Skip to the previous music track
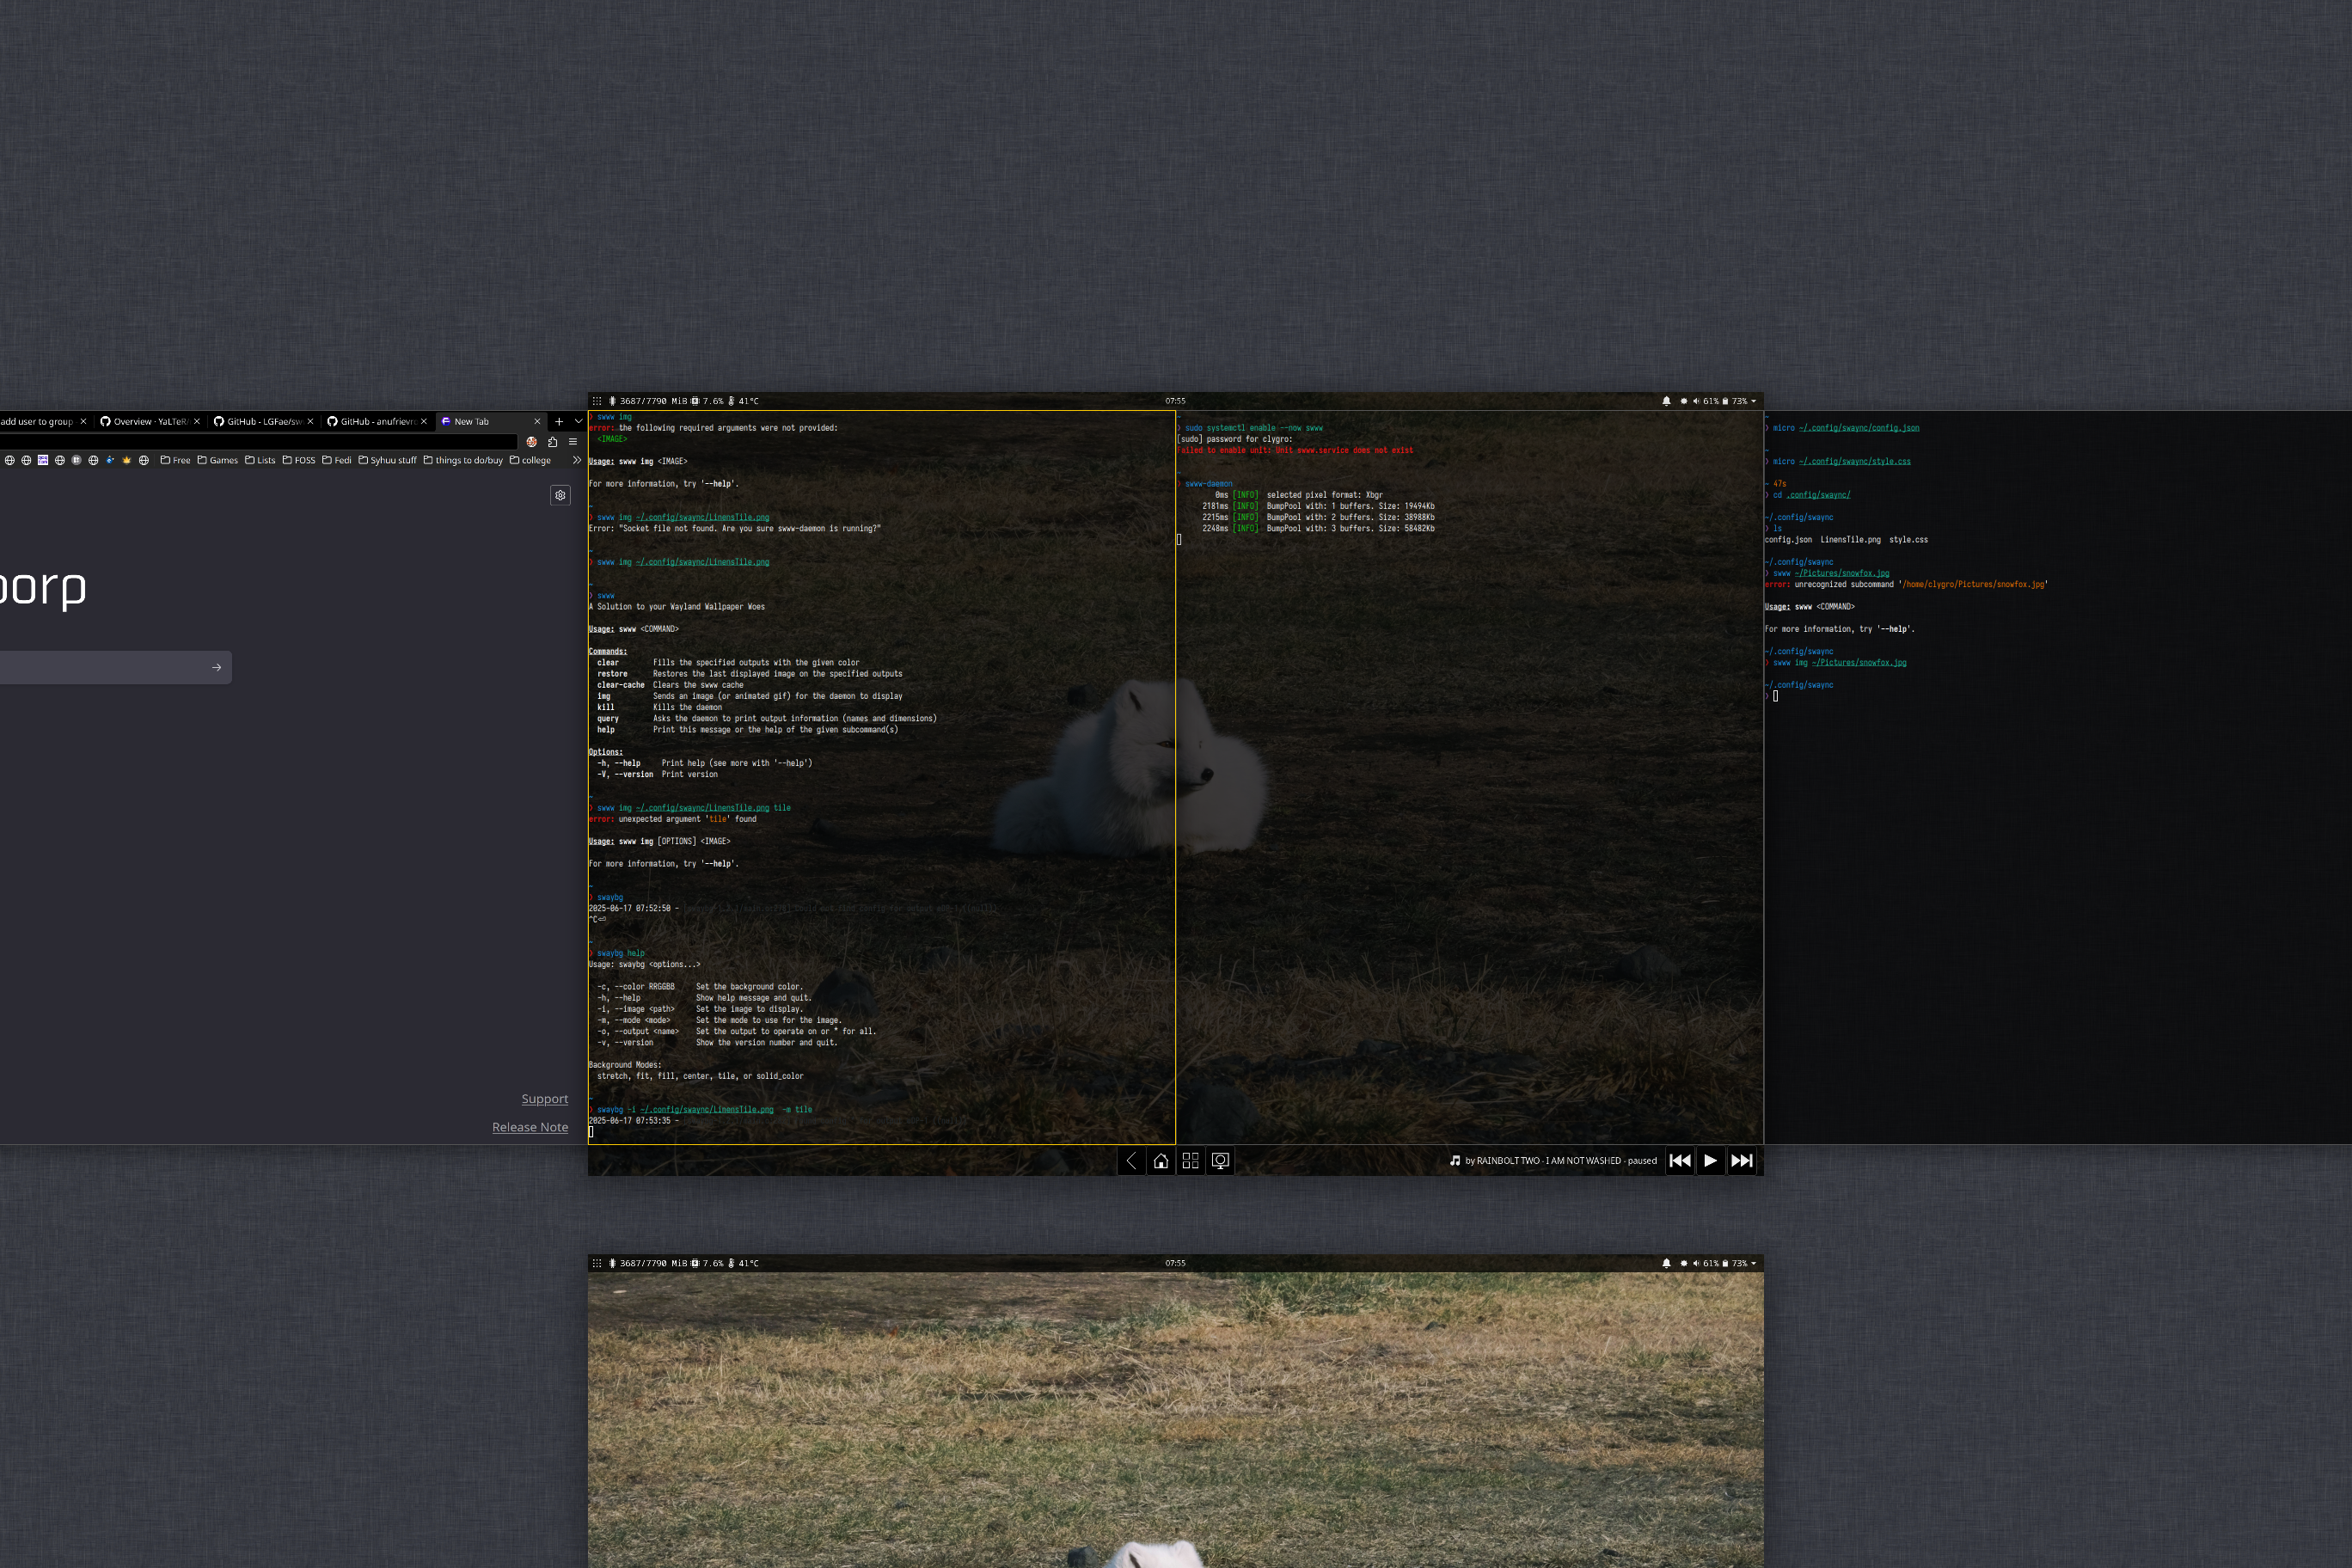Screen dimensions: 2352x1568 (x=1680, y=1160)
